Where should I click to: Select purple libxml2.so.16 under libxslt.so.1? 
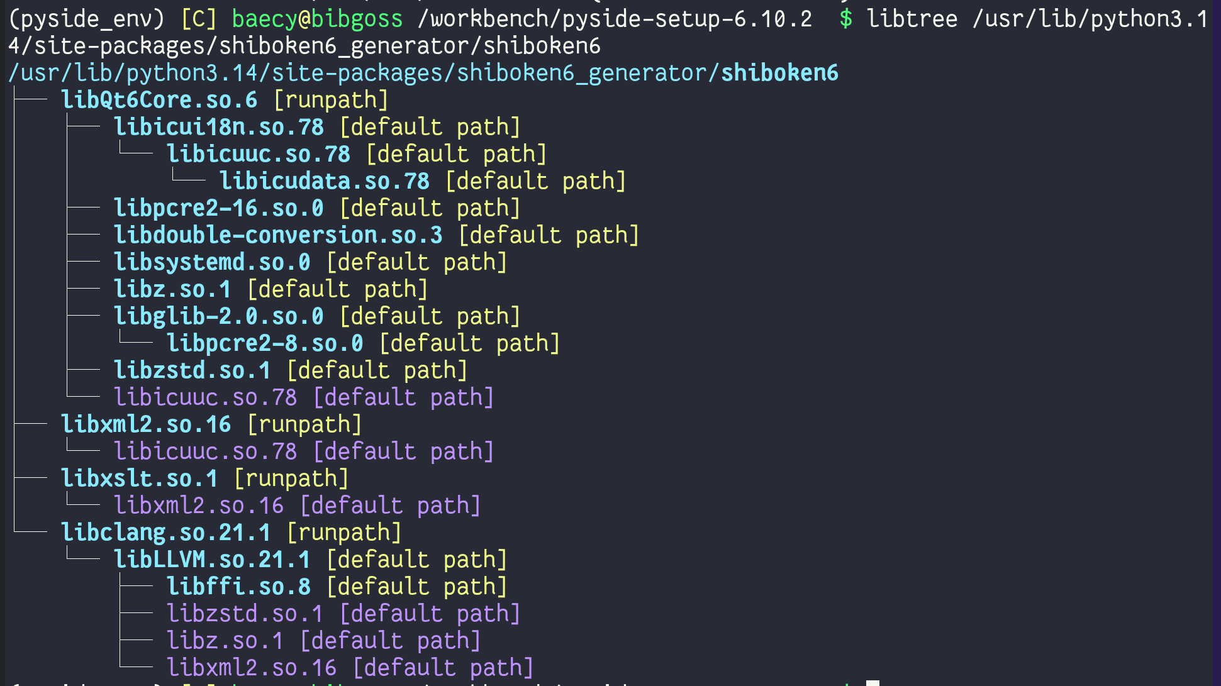pyautogui.click(x=199, y=506)
